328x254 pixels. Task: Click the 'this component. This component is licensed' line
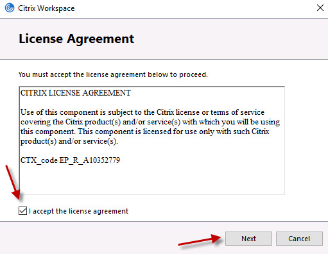(x=144, y=131)
